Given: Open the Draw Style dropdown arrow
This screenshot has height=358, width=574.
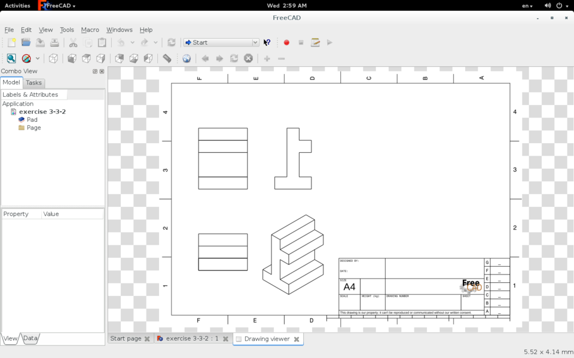Looking at the screenshot, I should [37, 58].
